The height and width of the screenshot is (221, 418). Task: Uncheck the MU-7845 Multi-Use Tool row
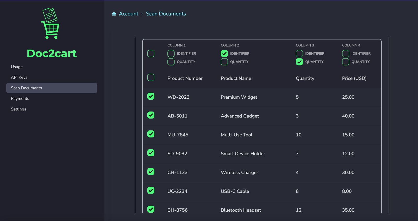click(151, 134)
